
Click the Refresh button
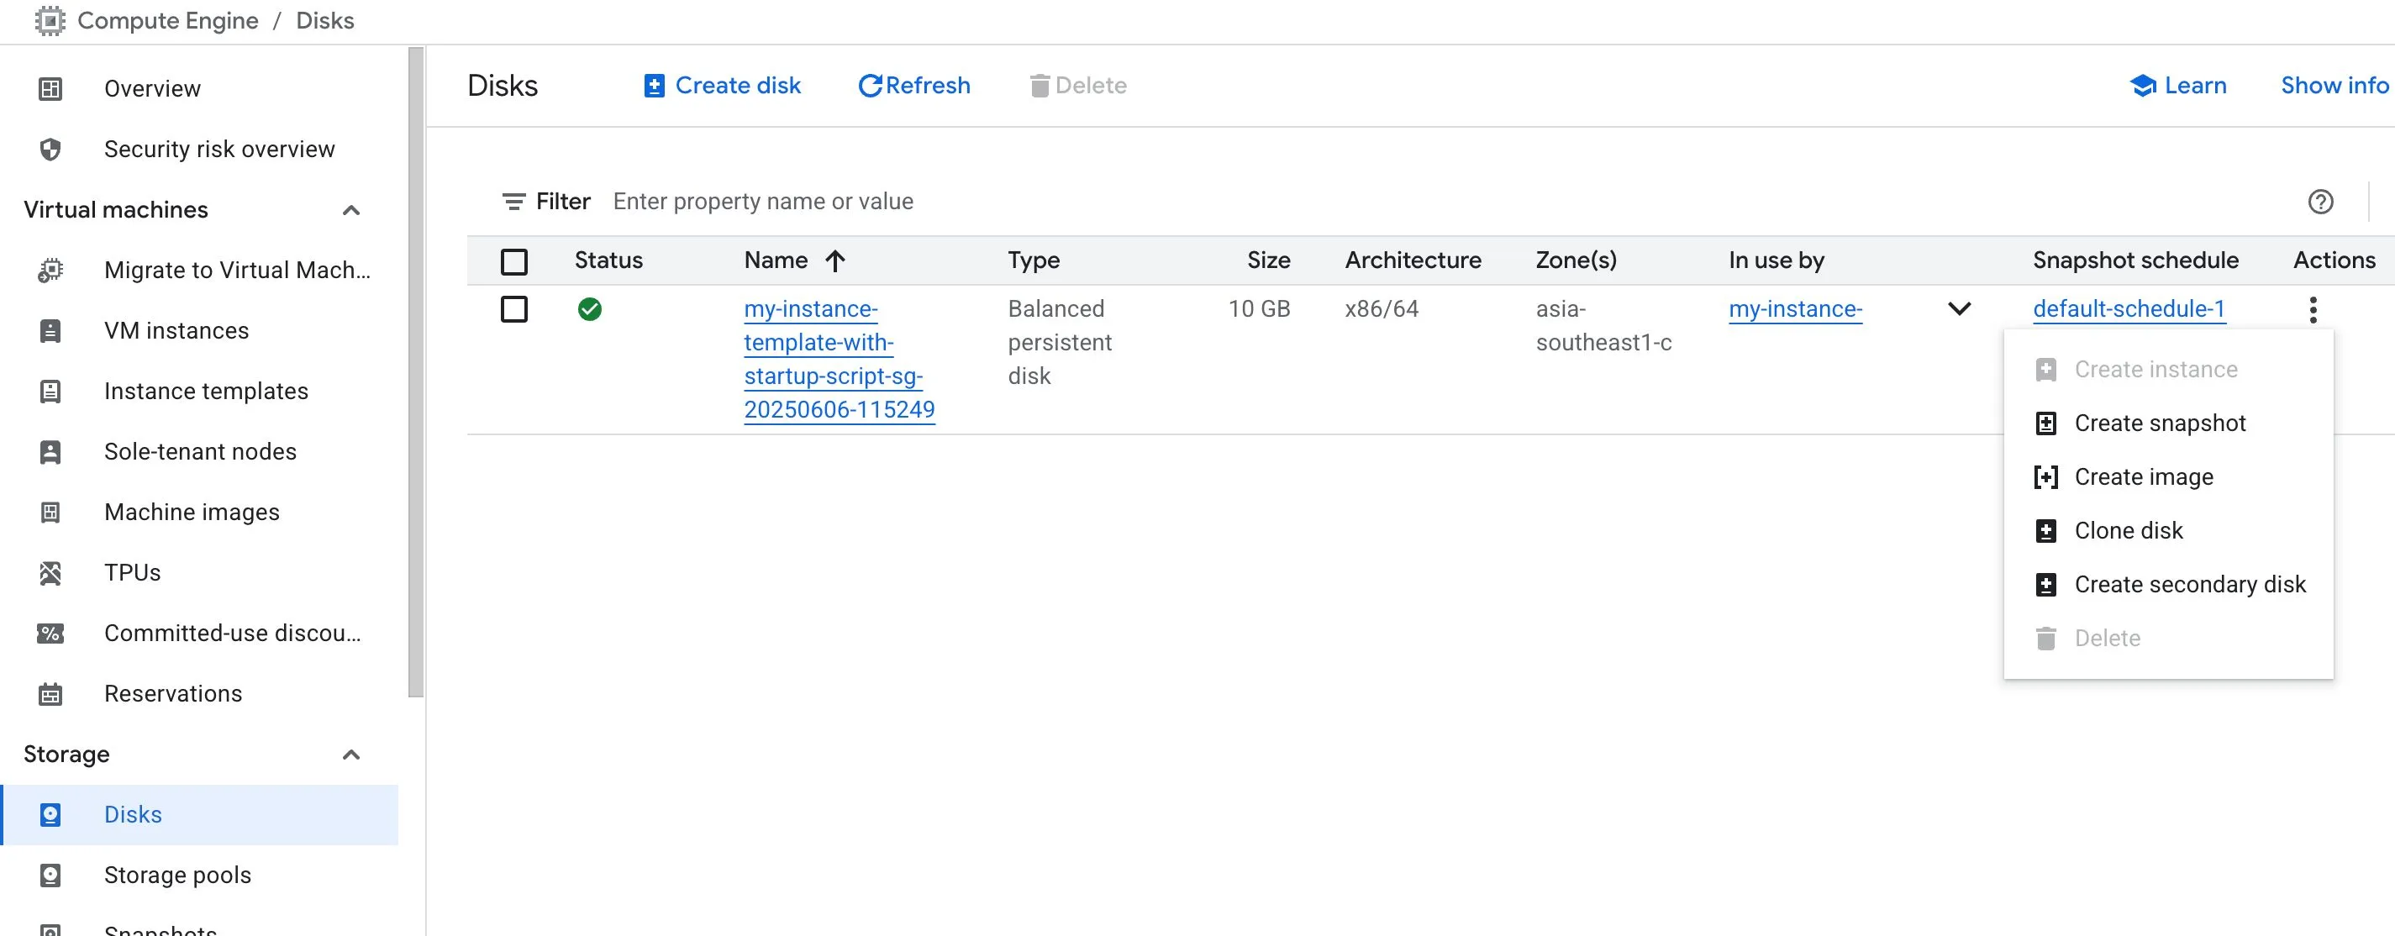914,86
